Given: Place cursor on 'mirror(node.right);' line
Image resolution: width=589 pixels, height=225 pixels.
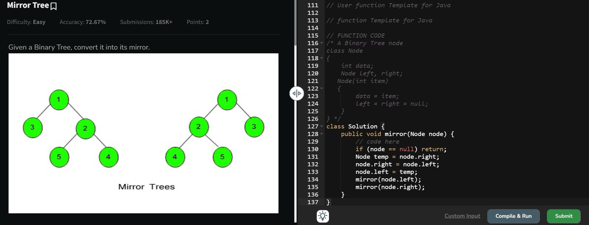Looking at the screenshot, I should [390, 187].
